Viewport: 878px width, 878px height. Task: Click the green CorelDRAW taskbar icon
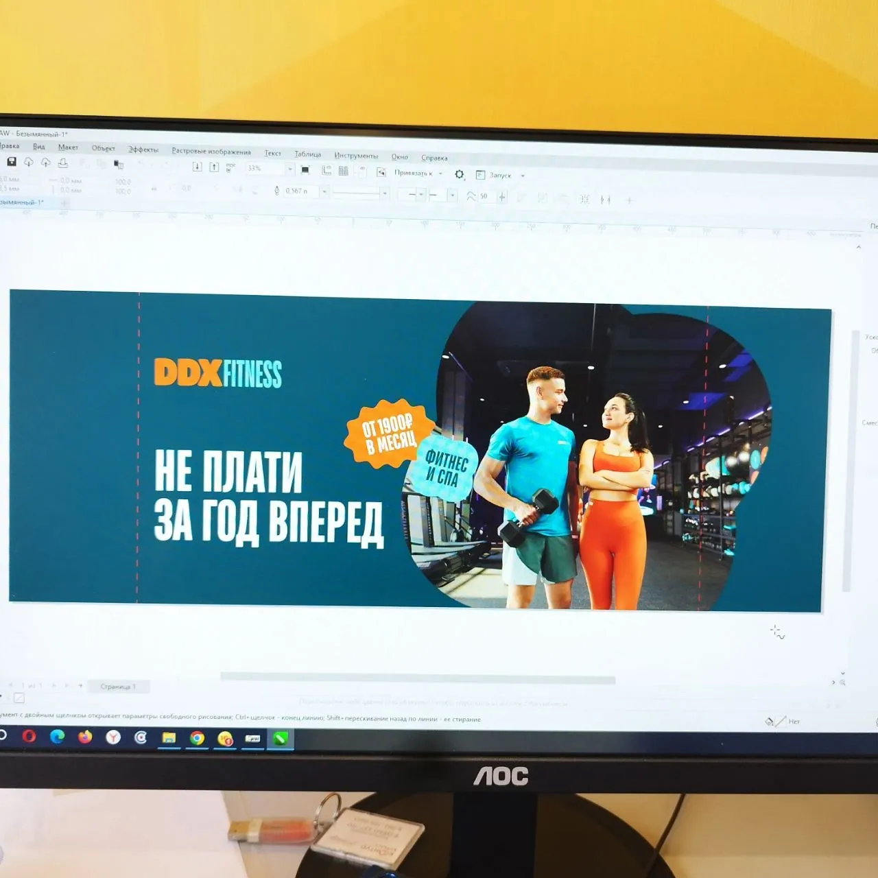tap(280, 739)
